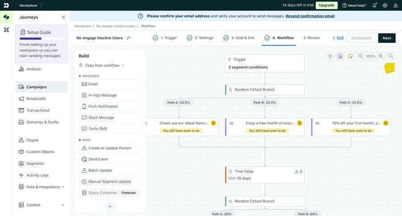Open Deliveries & Drafts
Screen dimensions: 402x216
(42, 122)
